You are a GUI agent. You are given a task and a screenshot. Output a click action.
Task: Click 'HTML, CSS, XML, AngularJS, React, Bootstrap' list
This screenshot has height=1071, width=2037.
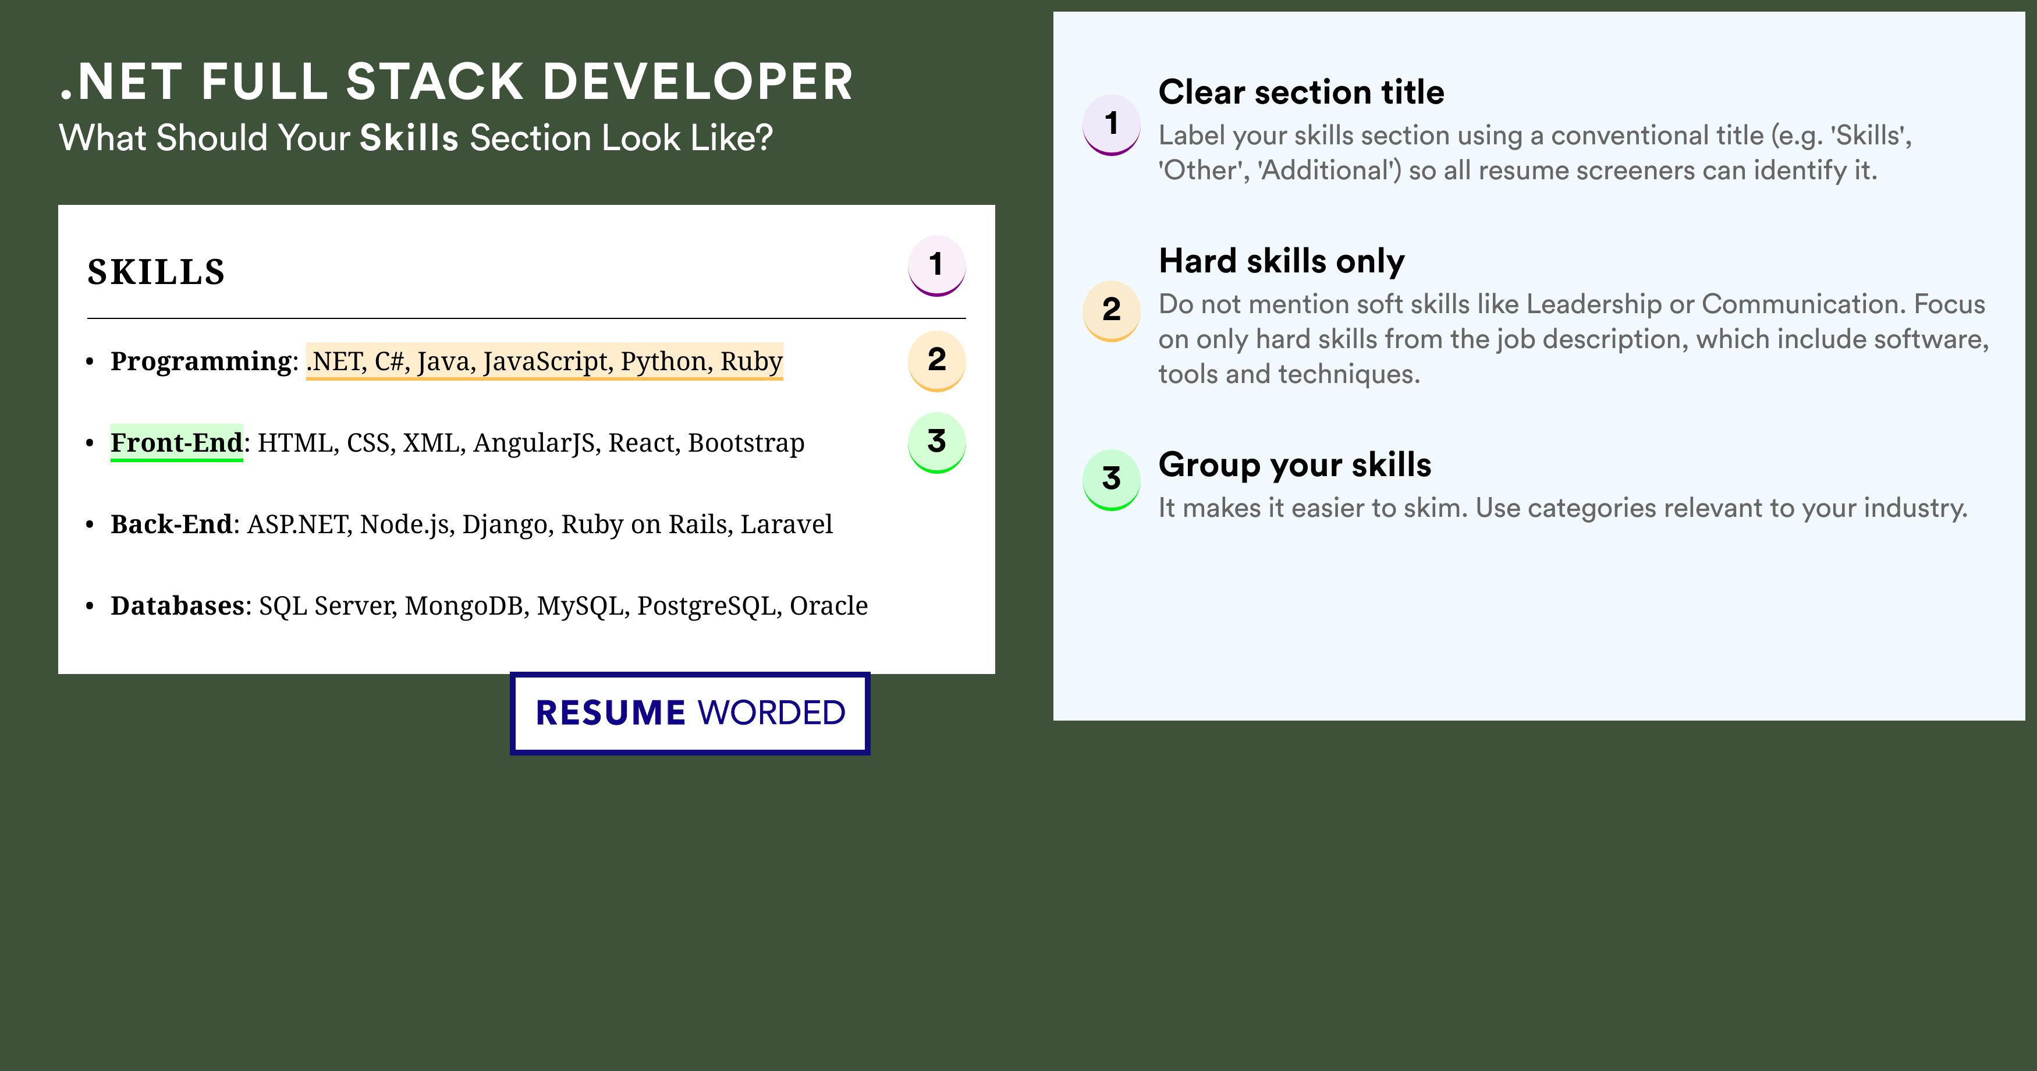tap(531, 443)
